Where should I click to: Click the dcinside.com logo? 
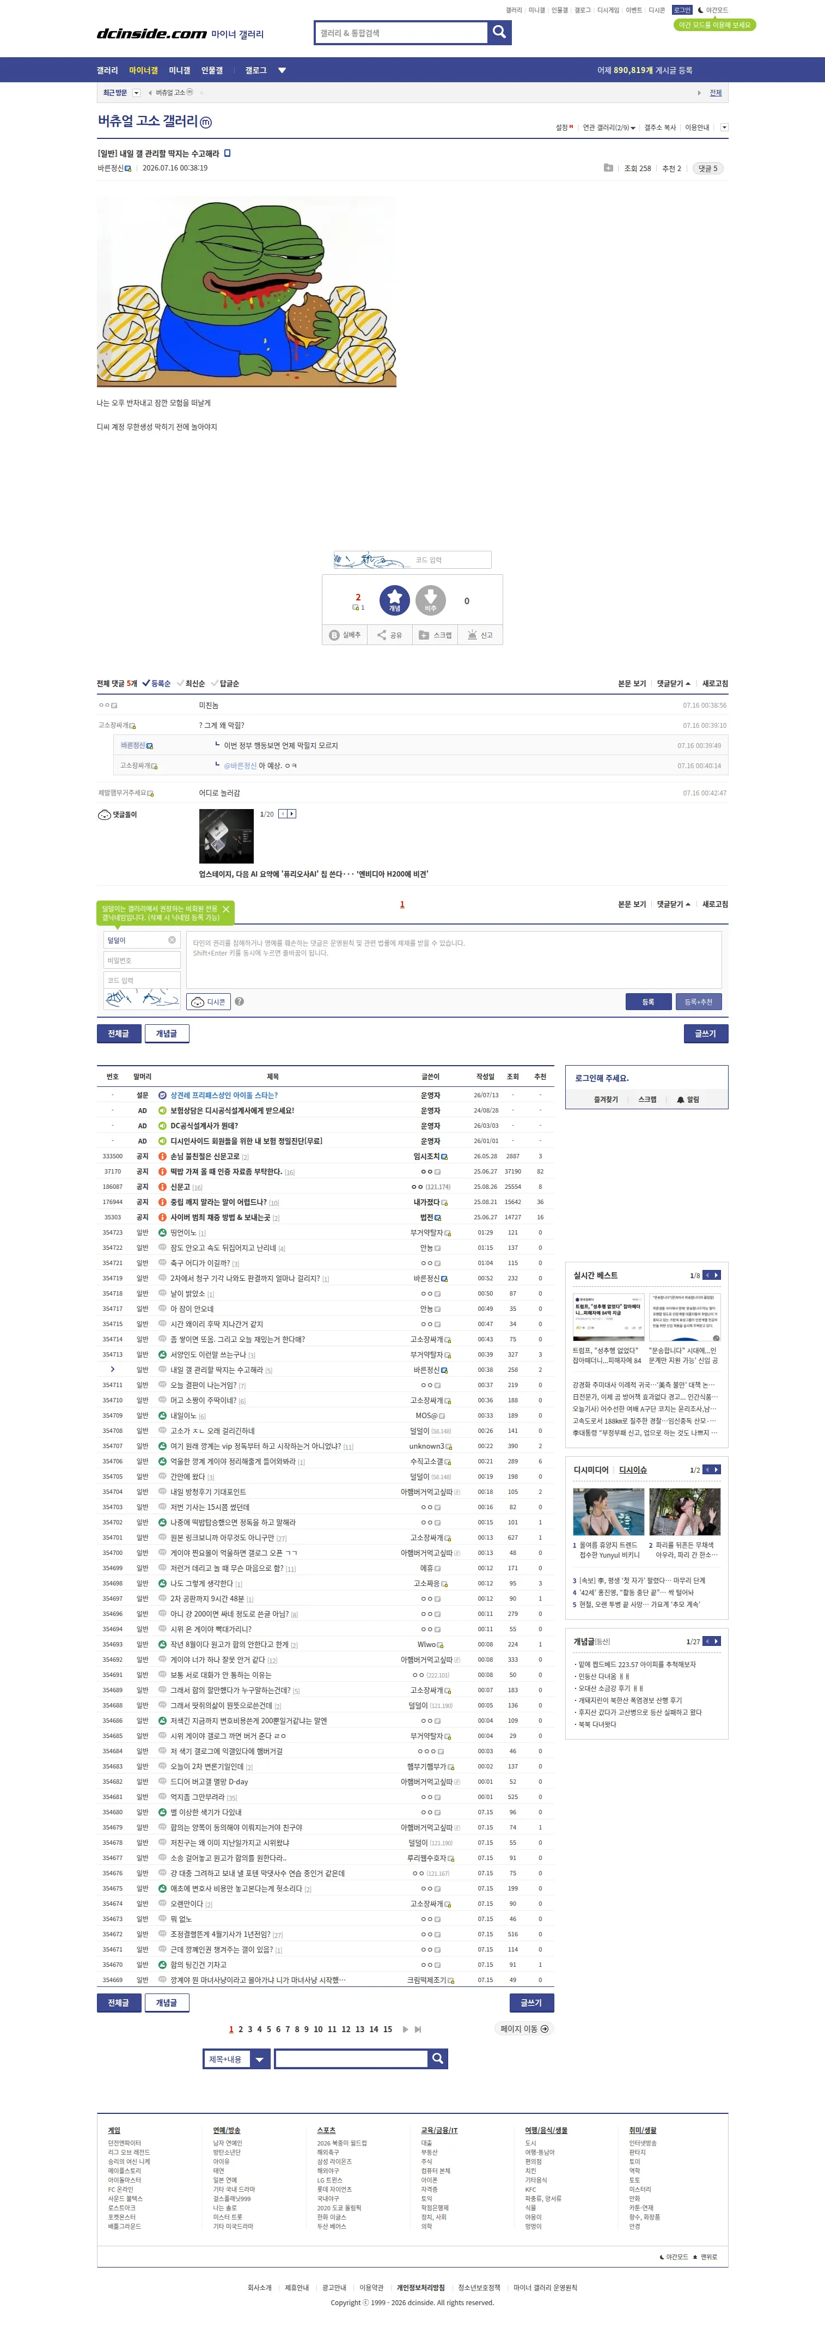click(x=151, y=34)
